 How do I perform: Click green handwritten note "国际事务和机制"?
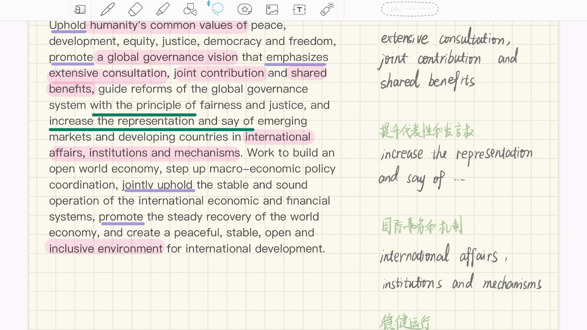tap(422, 226)
